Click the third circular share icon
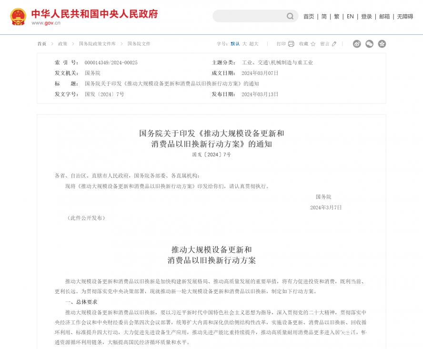Viewport: 423px width, 349px height. pyautogui.click(x=382, y=43)
